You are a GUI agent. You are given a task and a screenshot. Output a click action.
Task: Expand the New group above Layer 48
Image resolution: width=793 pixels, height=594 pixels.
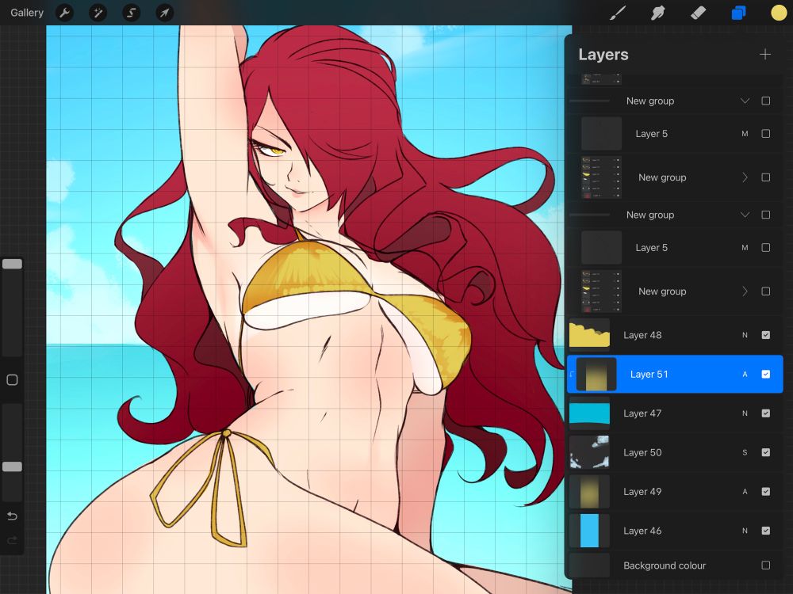745,291
